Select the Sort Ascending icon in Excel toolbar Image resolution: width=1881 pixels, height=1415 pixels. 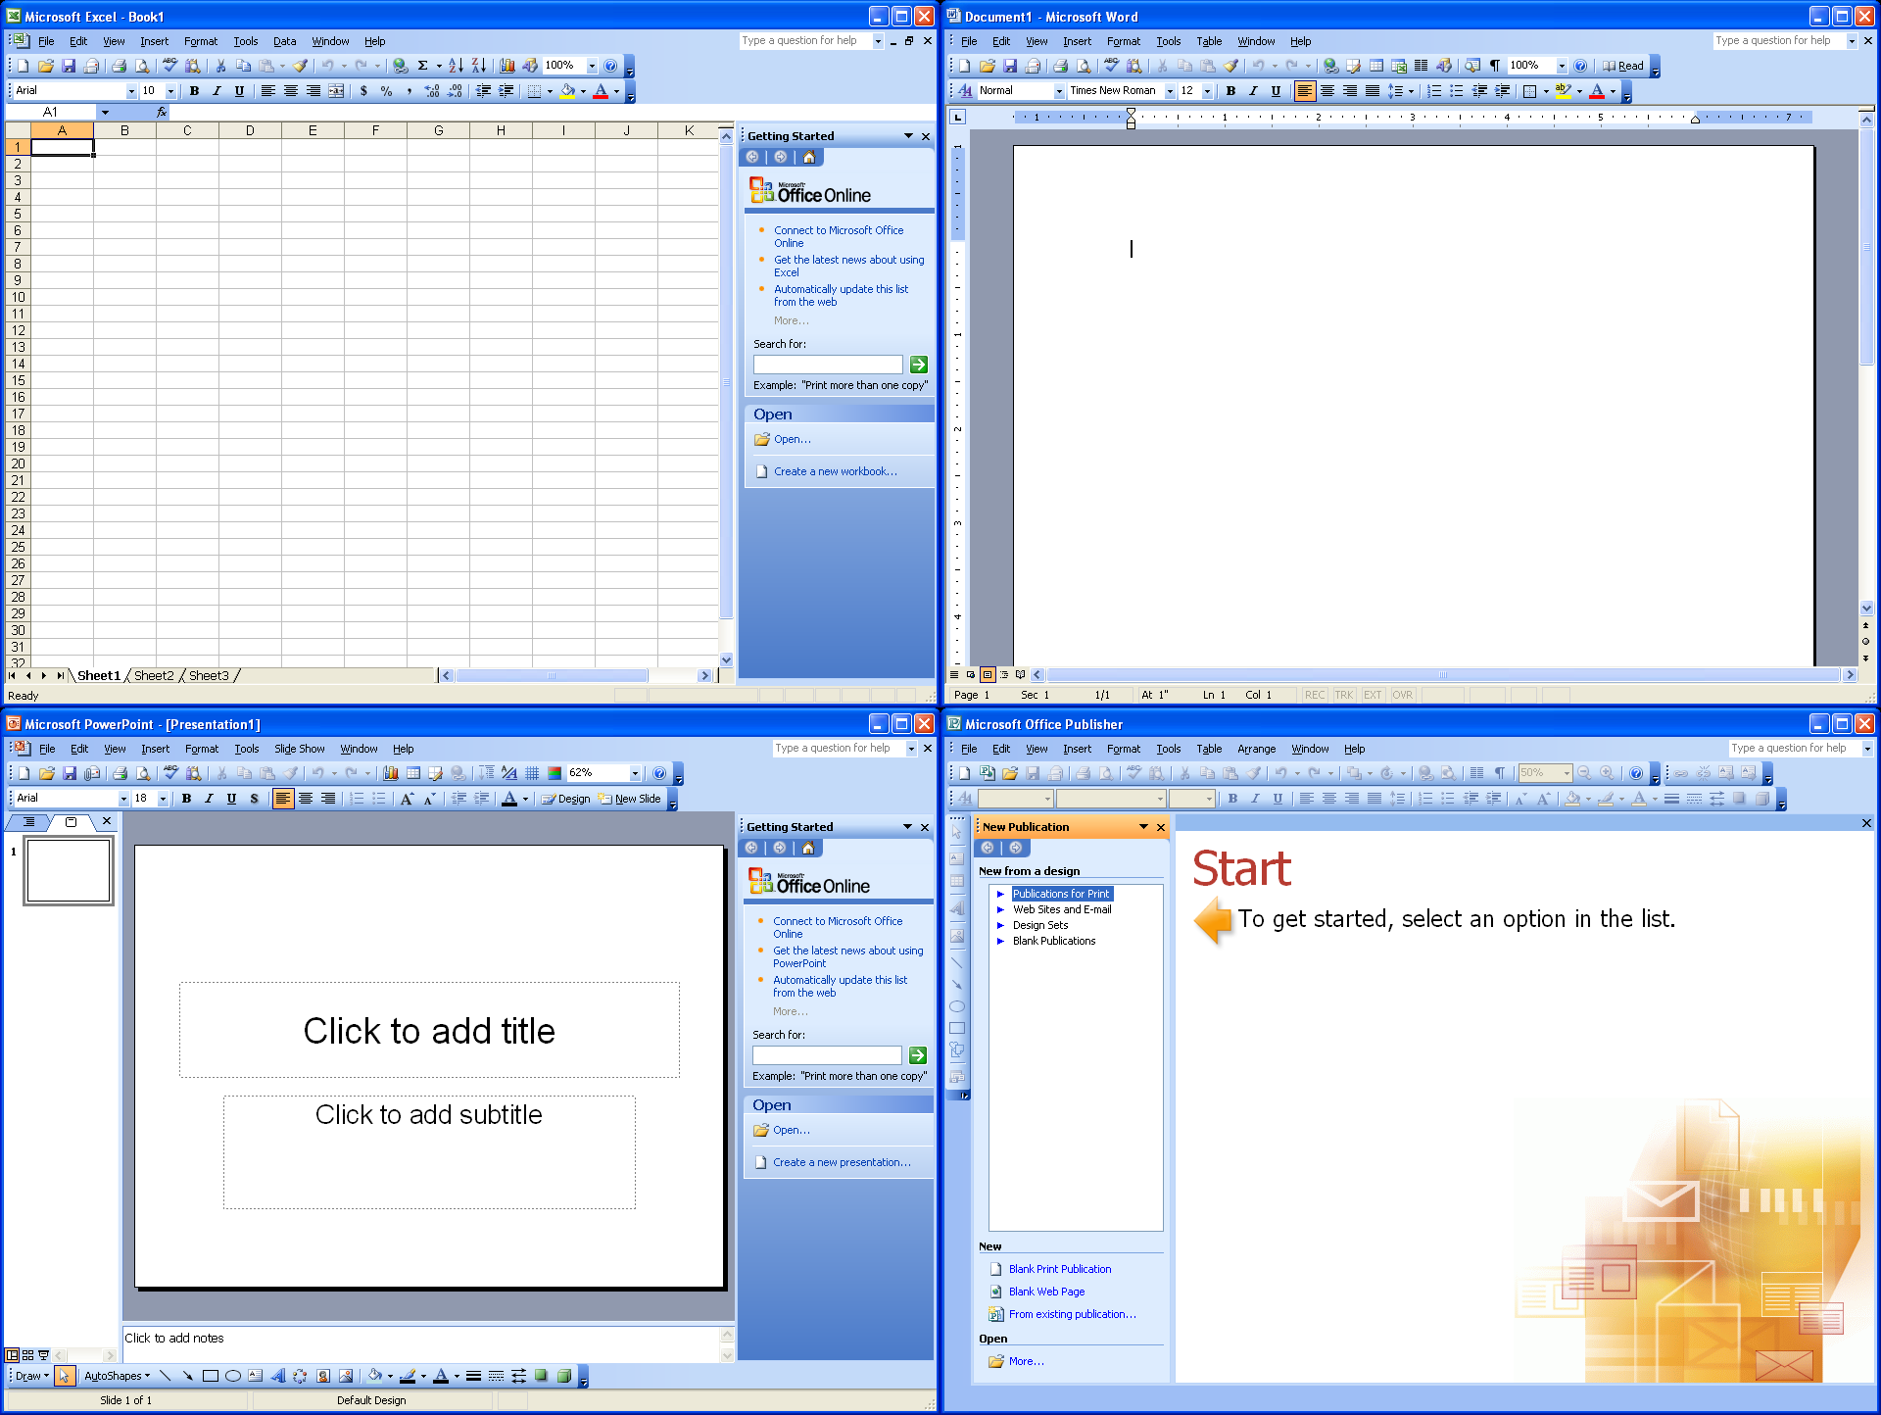tap(458, 66)
